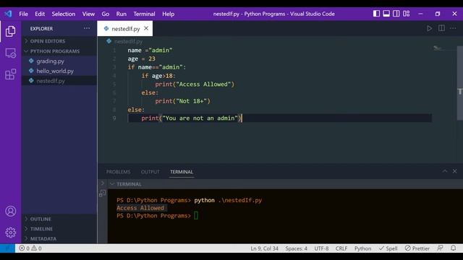Click the VS Code logo icon

pyautogui.click(x=8, y=14)
